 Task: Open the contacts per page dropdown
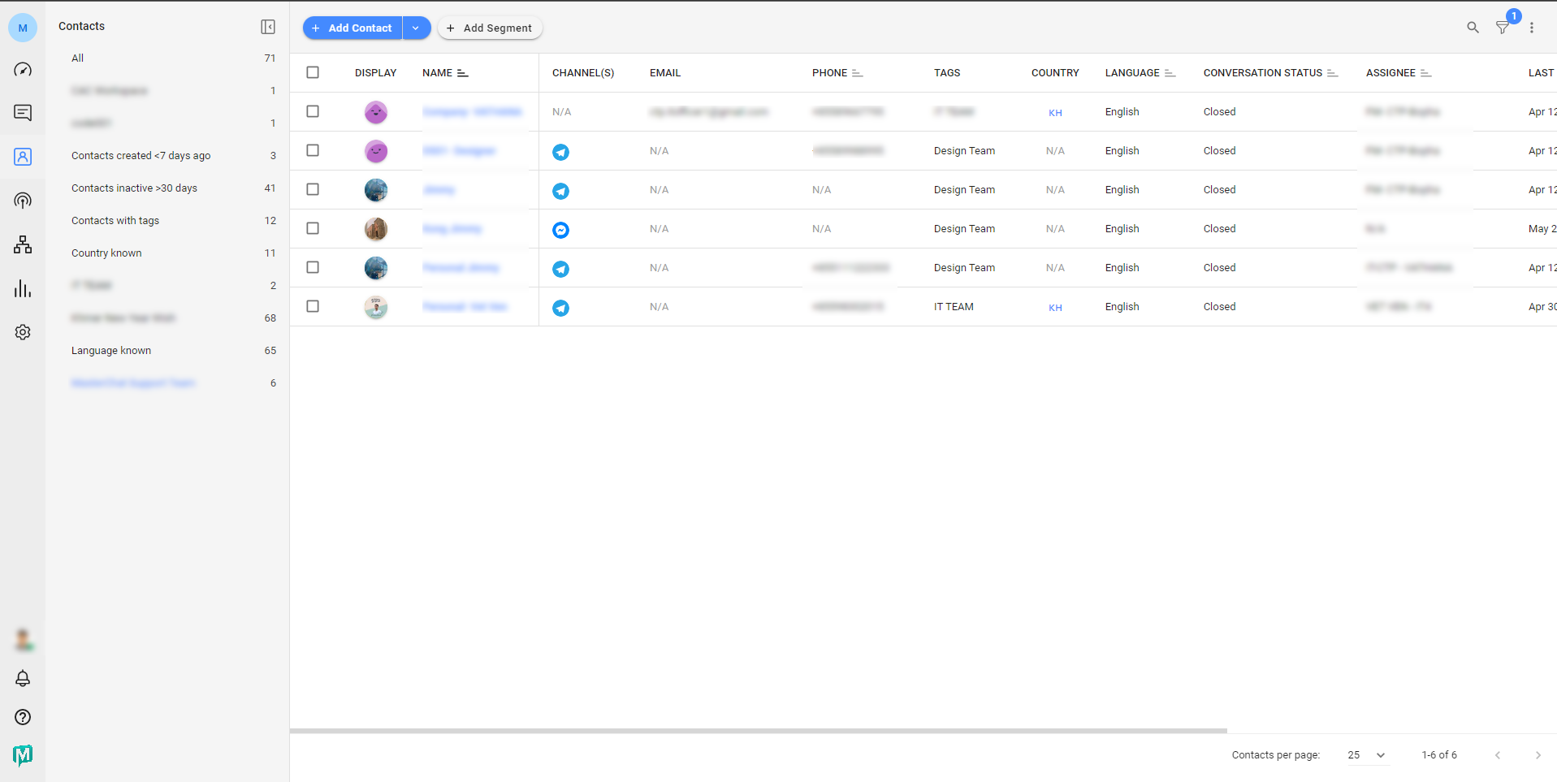pos(1368,755)
